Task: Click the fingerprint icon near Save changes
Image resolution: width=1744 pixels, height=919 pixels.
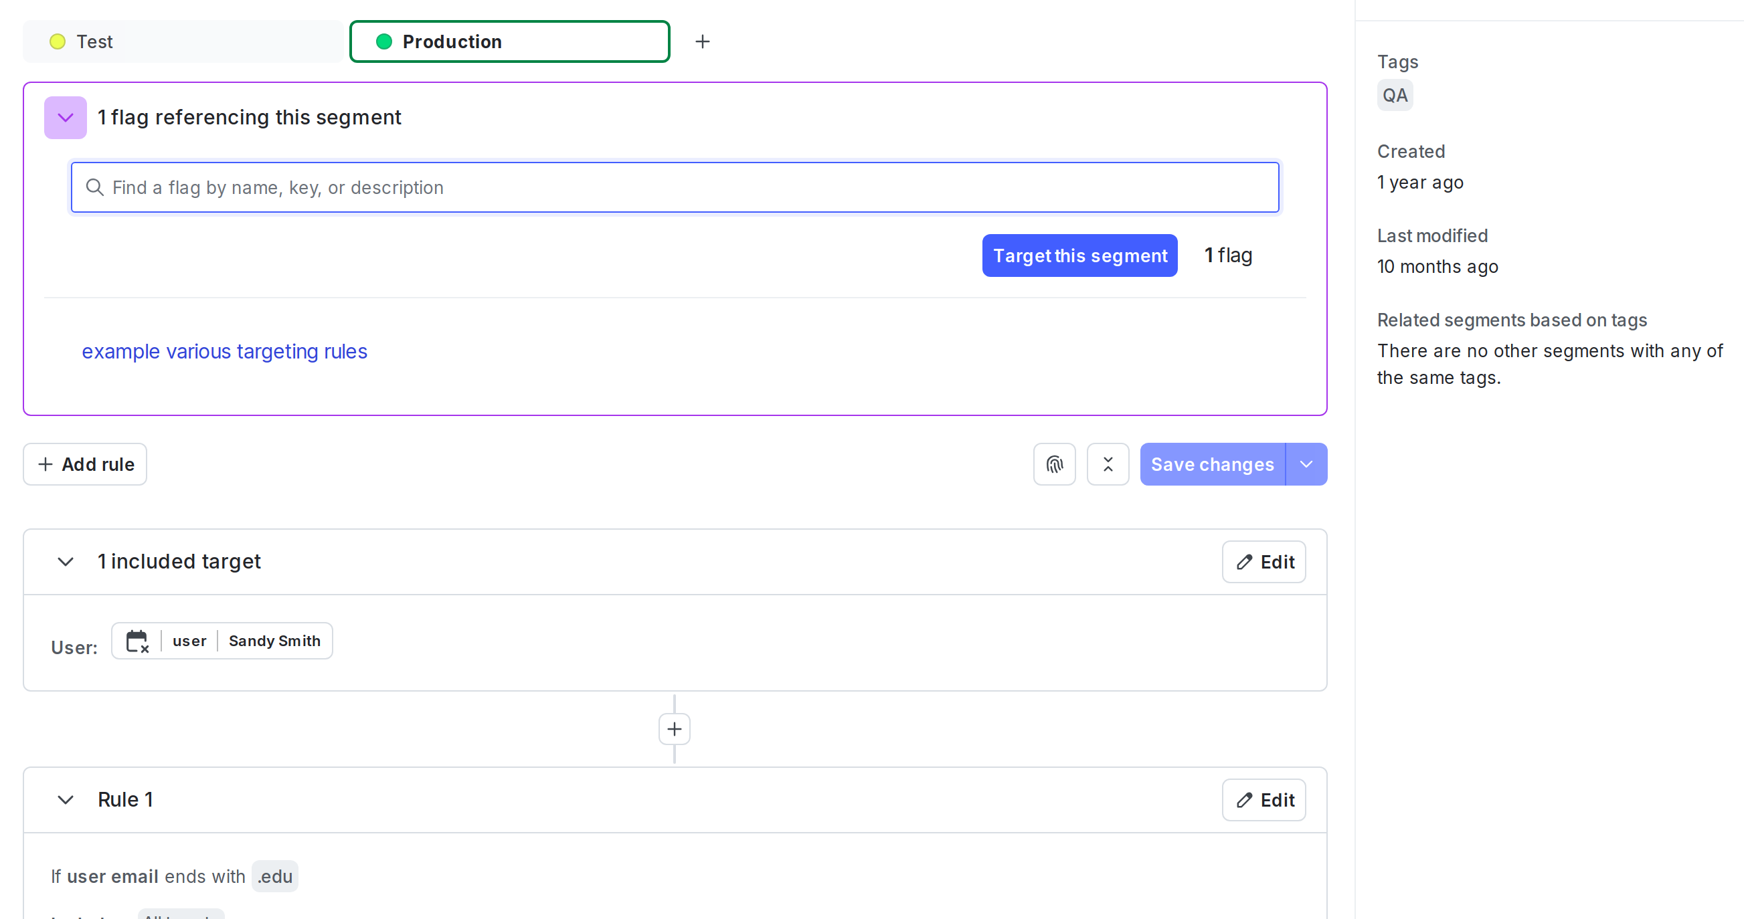Action: (1054, 464)
